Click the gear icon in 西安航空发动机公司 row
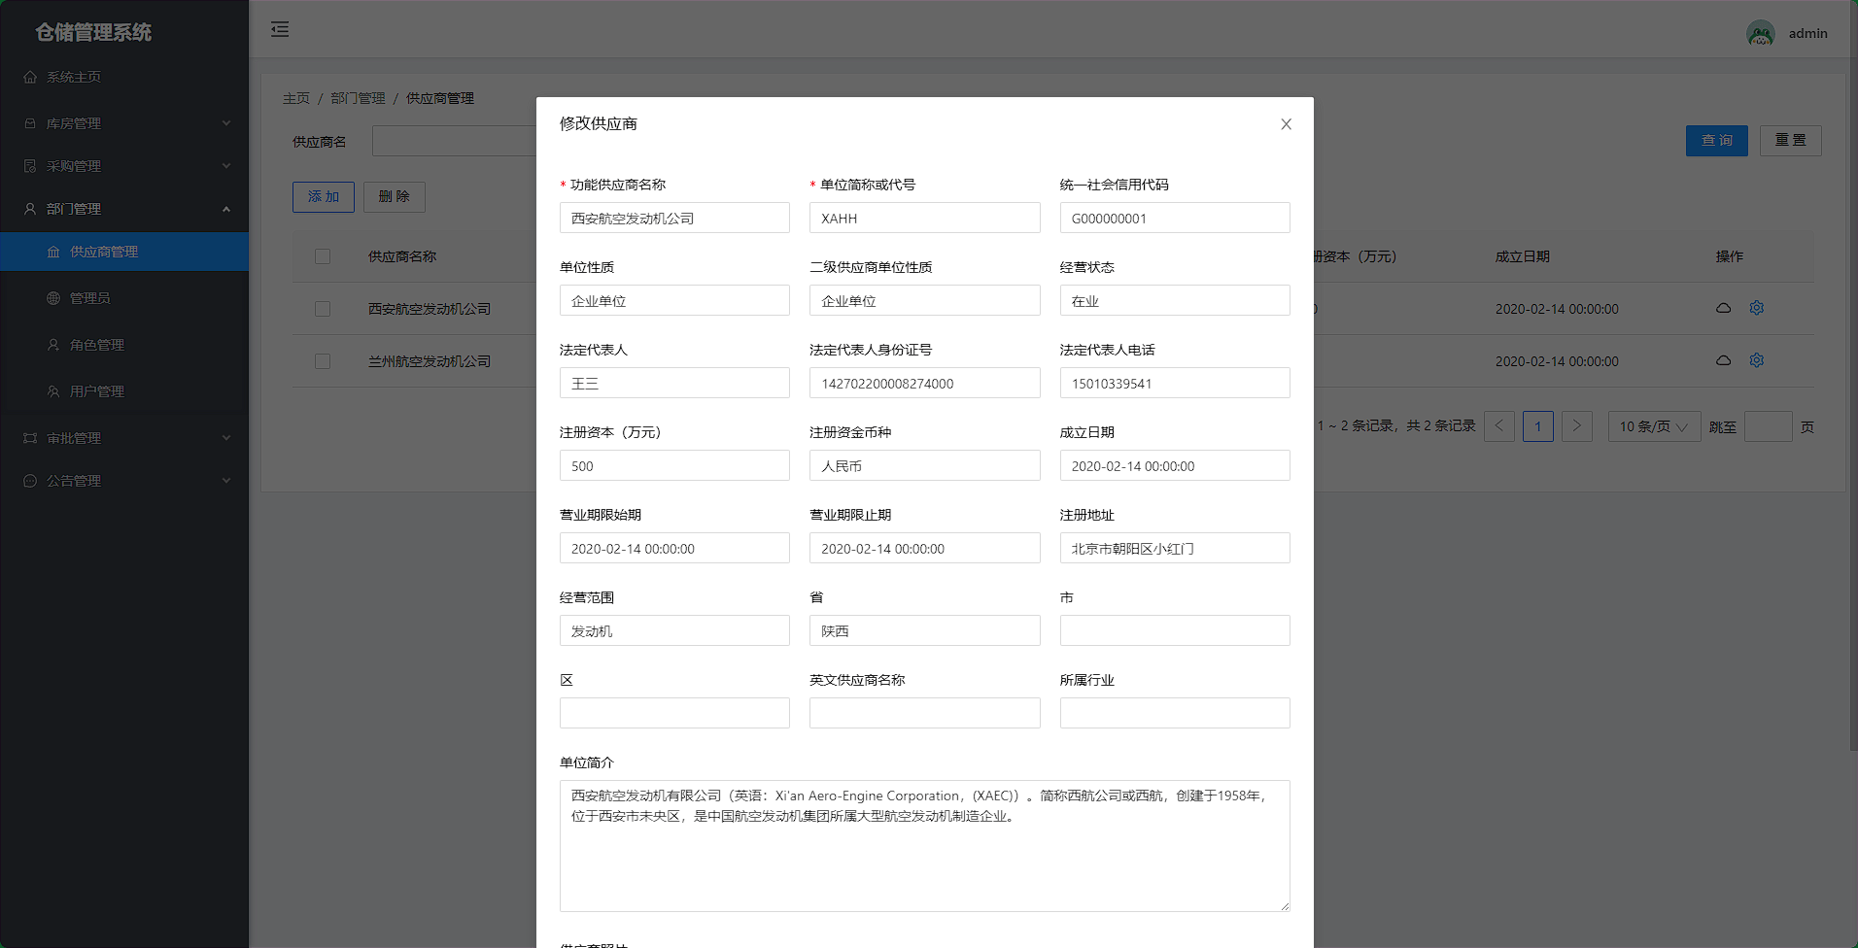The width and height of the screenshot is (1858, 948). pyautogui.click(x=1757, y=308)
